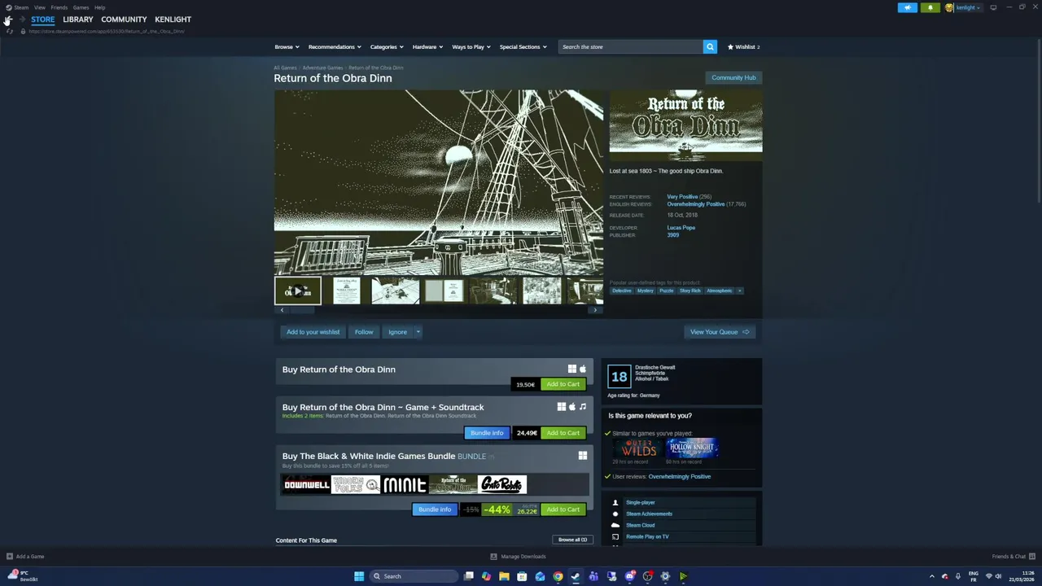1042x586 pixels.
Task: Open the Help menu
Action: pyautogui.click(x=99, y=7)
